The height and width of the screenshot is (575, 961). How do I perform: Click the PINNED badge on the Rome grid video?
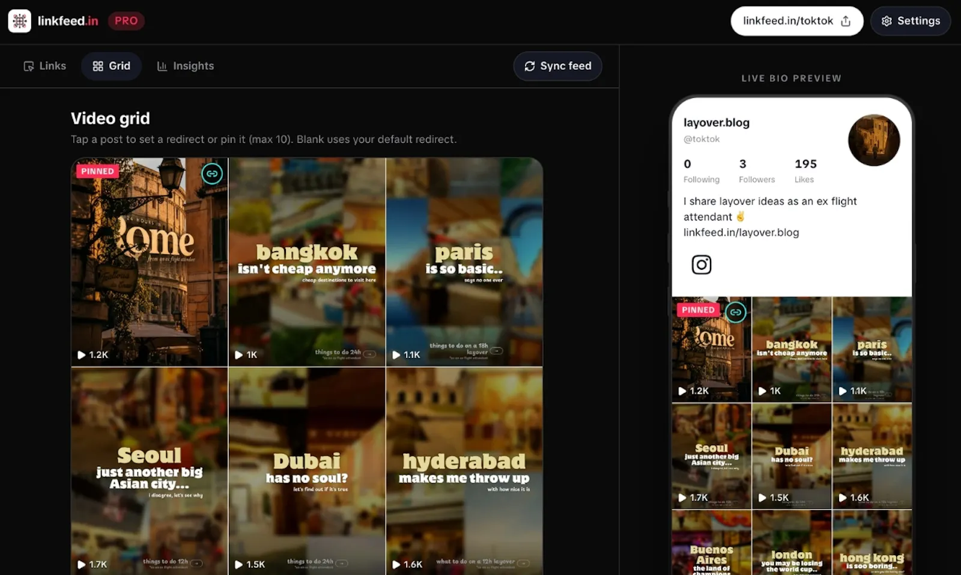click(x=97, y=171)
